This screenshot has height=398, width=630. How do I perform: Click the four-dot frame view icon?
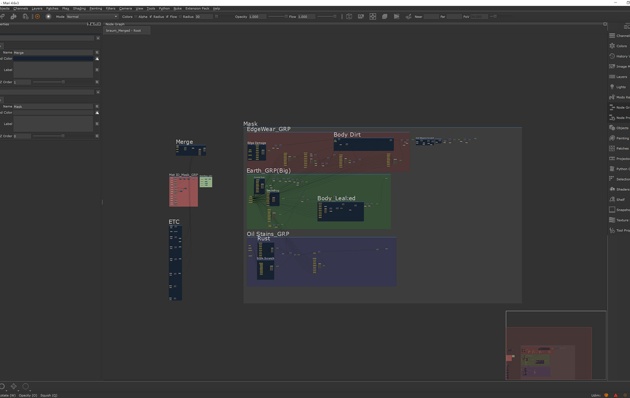pyautogui.click(x=373, y=16)
